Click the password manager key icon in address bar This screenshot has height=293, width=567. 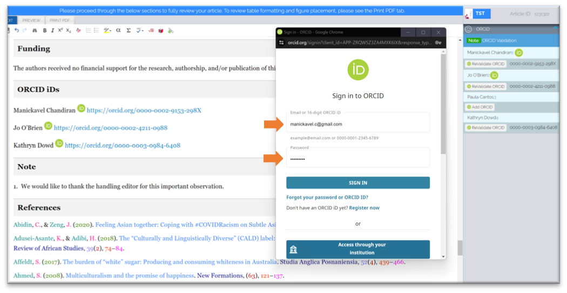point(440,42)
